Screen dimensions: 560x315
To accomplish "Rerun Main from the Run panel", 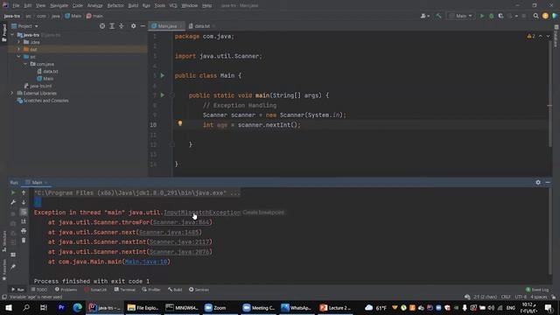I will 13,192.
